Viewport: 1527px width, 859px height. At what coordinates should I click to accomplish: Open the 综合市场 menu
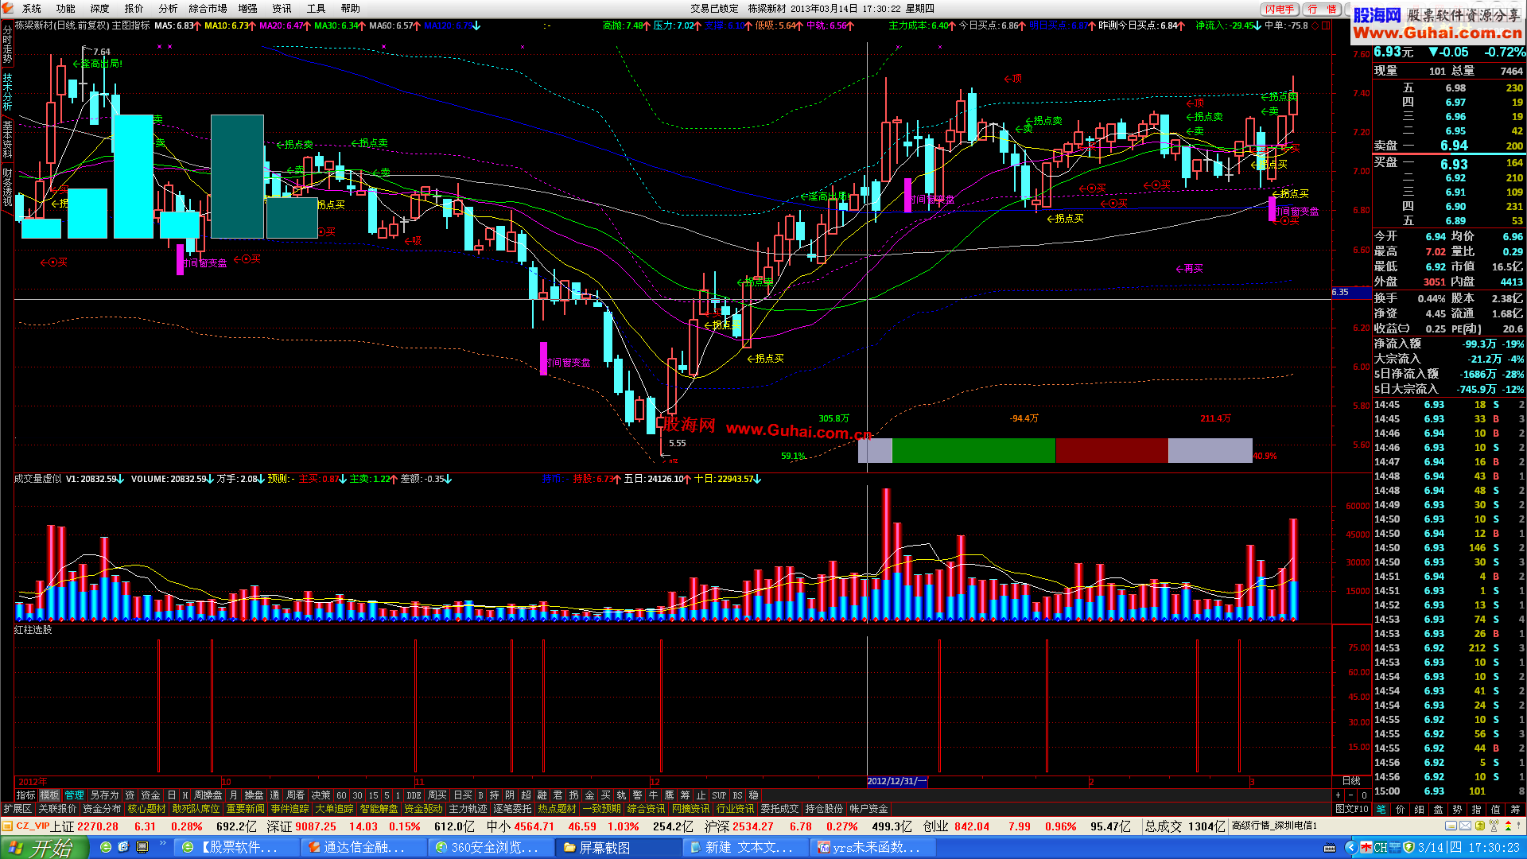pos(208,9)
